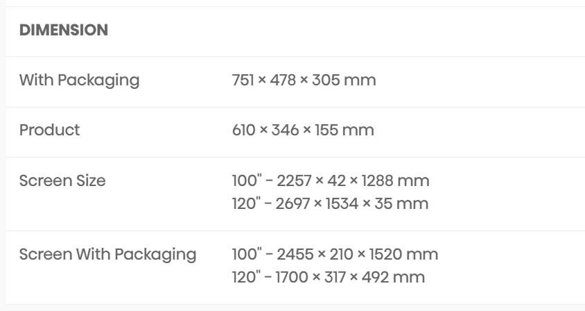This screenshot has width=585, height=311.
Task: Click the DIMENSION section header
Action: tap(64, 31)
